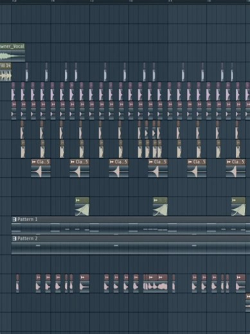Screen dimensions: 250x334
Task: Select the third 'Cla..5' clip from left
Action: (x=118, y=168)
